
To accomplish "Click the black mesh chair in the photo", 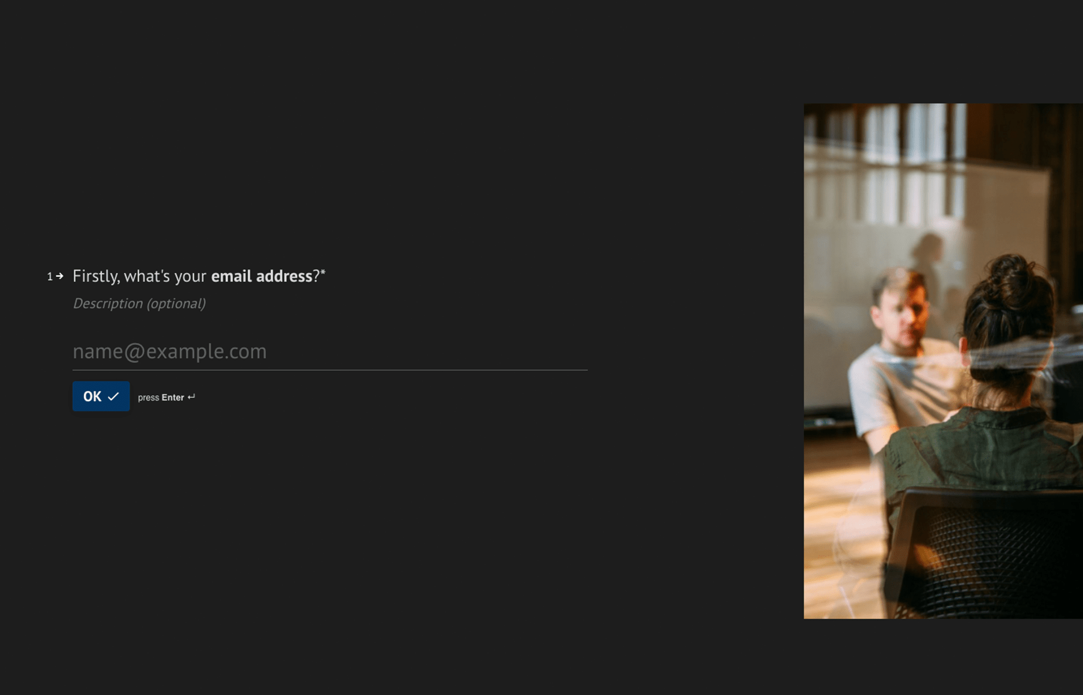I will tap(985, 553).
